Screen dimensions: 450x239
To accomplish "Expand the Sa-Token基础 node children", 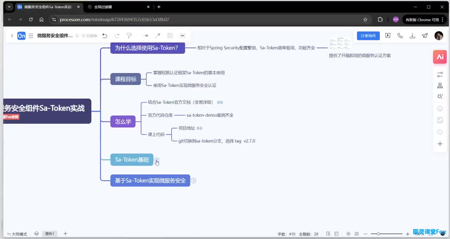I will (157, 160).
